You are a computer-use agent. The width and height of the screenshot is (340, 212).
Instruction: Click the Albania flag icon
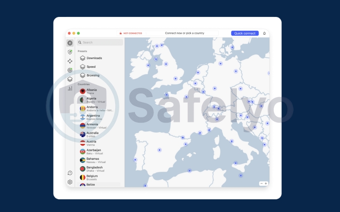coord(82,91)
